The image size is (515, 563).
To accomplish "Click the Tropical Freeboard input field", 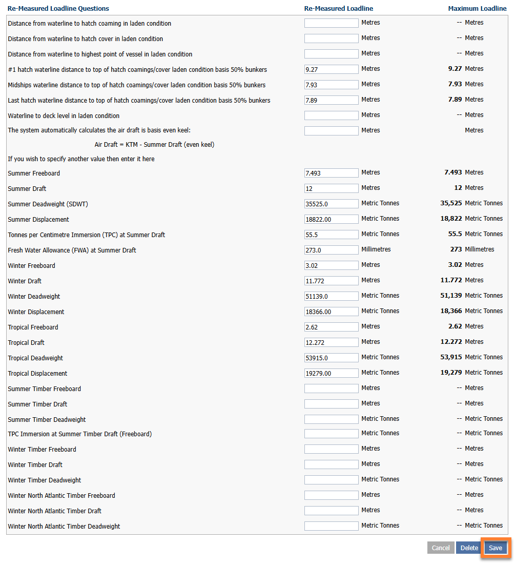I will tap(331, 327).
